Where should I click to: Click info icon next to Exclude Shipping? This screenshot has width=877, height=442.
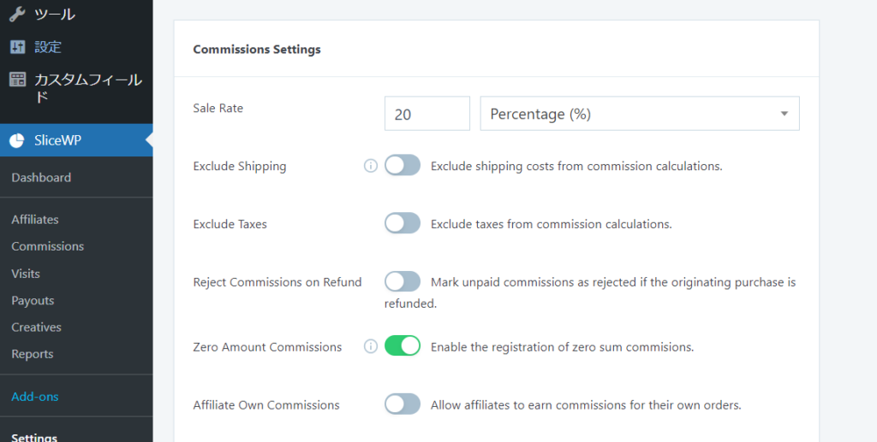click(x=370, y=166)
